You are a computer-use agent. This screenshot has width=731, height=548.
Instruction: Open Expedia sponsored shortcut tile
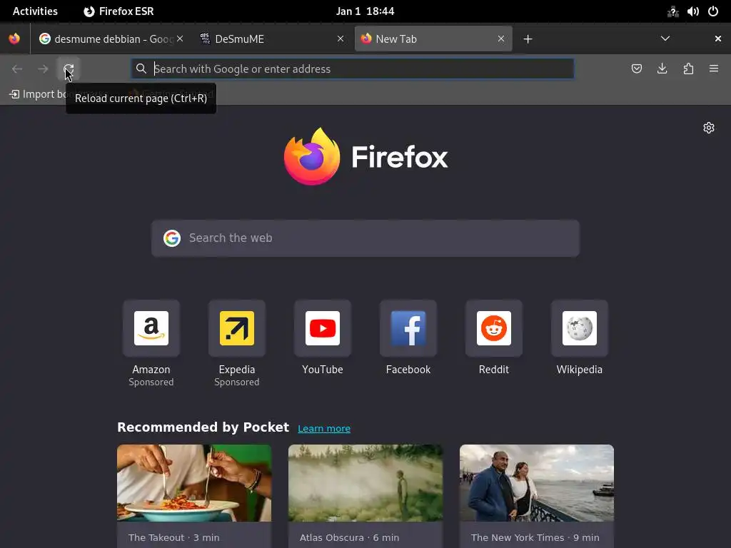(237, 328)
